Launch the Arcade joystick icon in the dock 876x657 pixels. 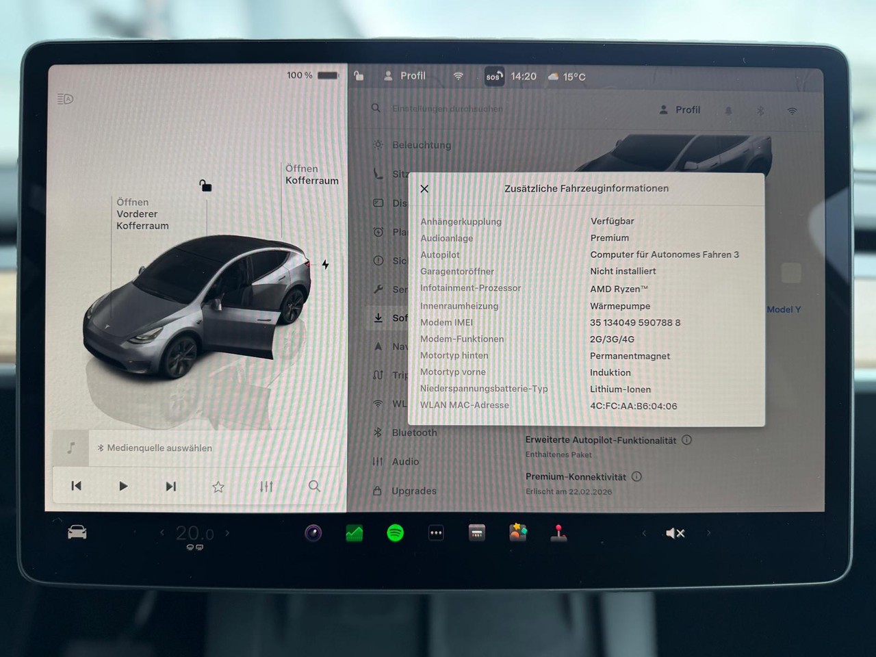(560, 533)
